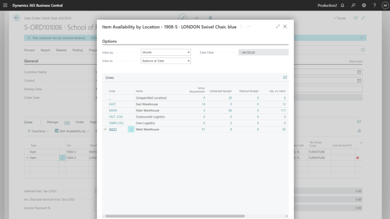Open the Process menu
Viewport: 390px width, 219px height.
coord(30,50)
